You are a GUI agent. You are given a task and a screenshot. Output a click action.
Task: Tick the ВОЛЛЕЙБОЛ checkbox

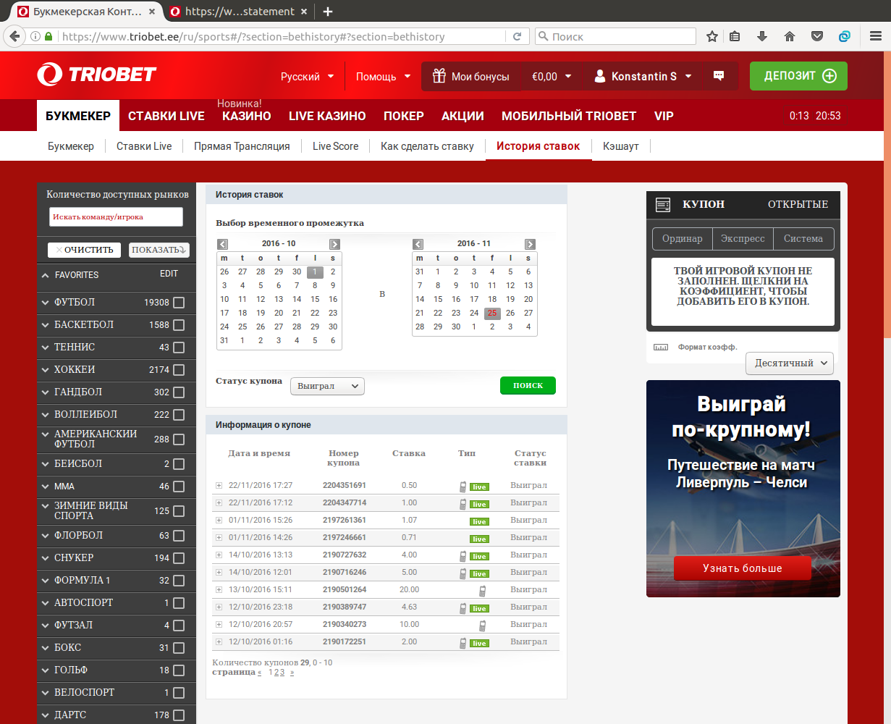[x=179, y=415]
